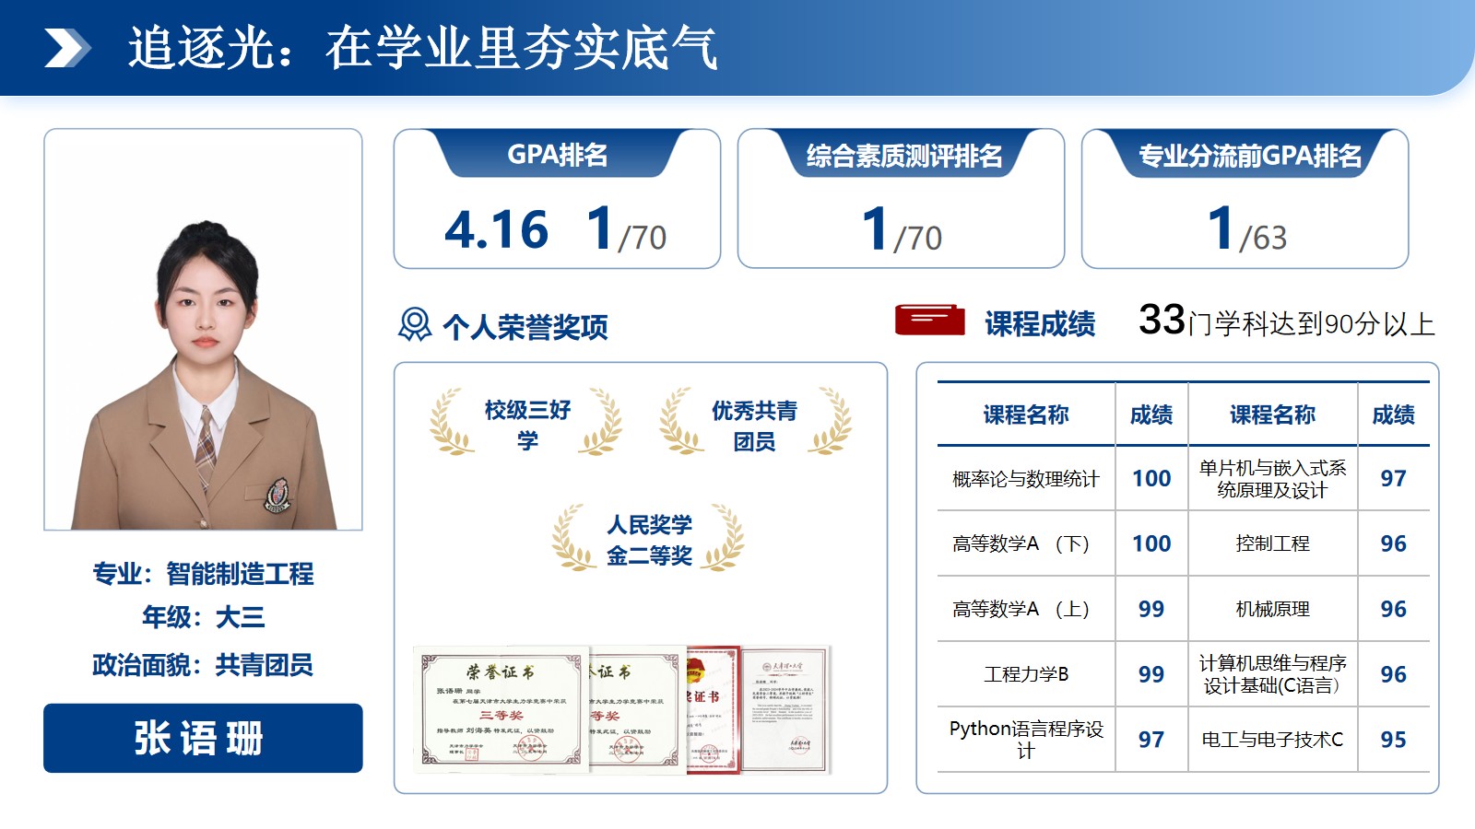1475x829 pixels.
Task: Select the student portrait photo
Action: [203, 330]
